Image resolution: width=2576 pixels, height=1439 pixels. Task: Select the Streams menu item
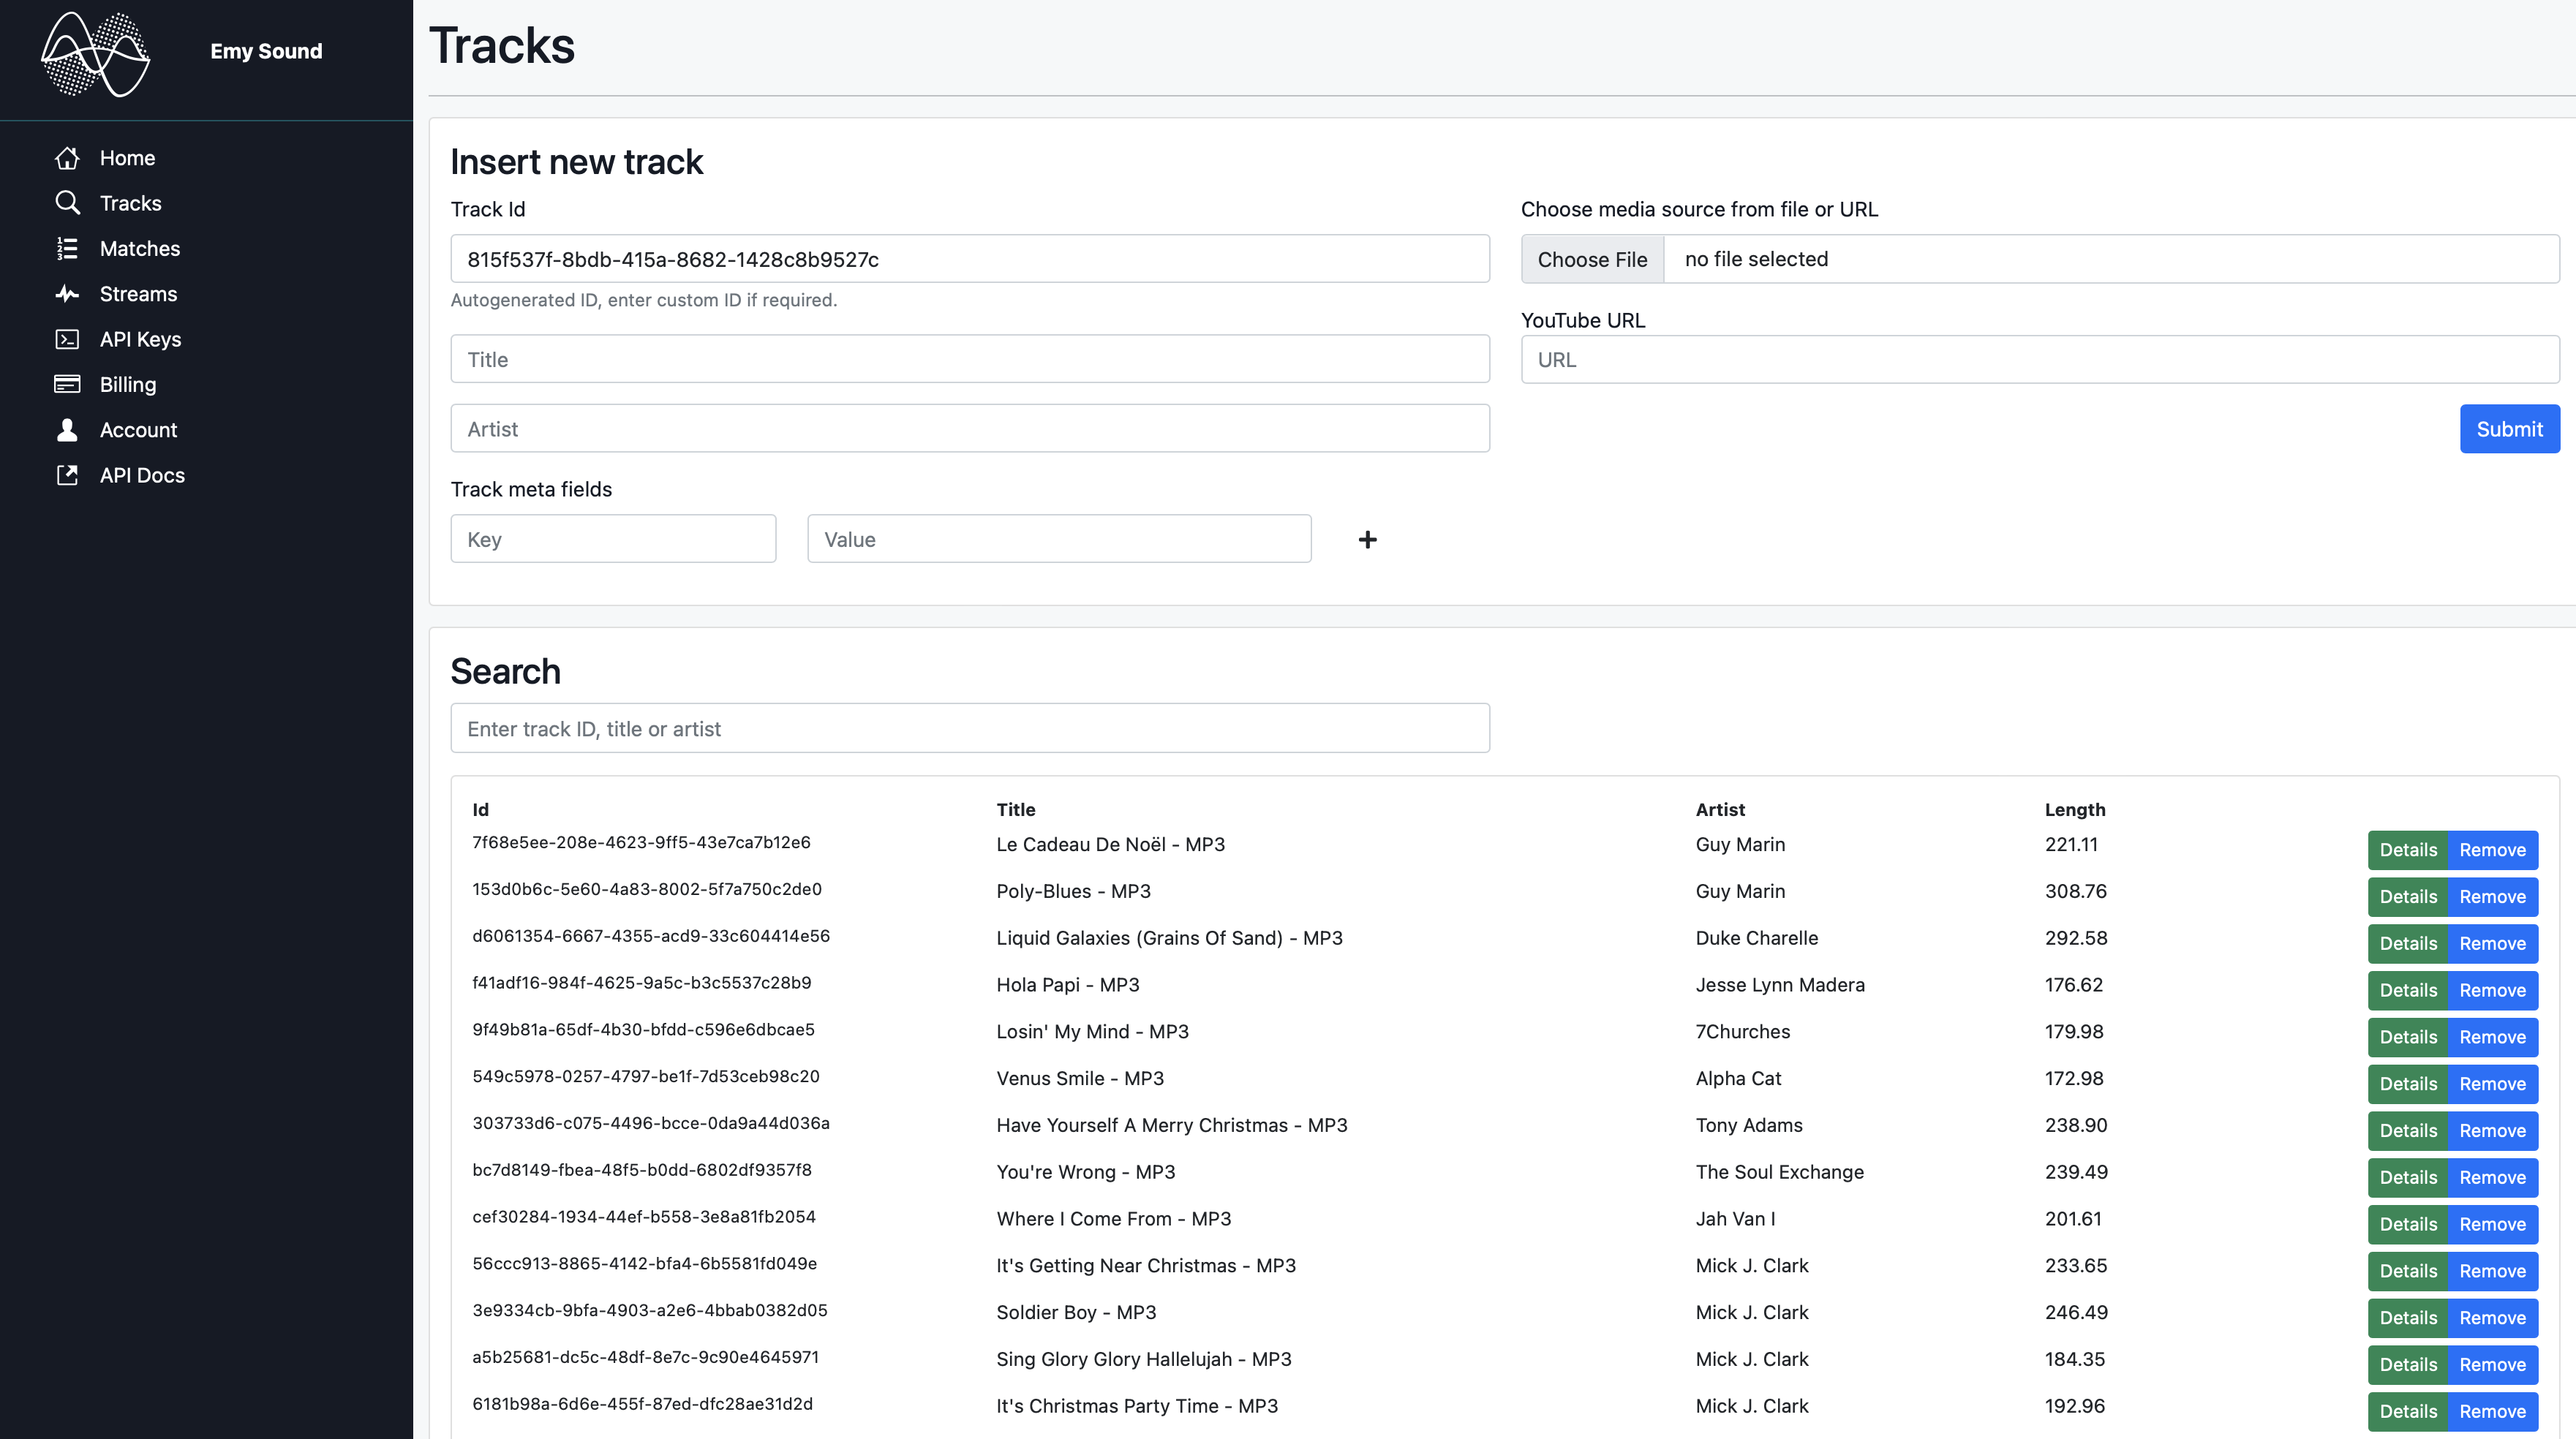coord(138,293)
